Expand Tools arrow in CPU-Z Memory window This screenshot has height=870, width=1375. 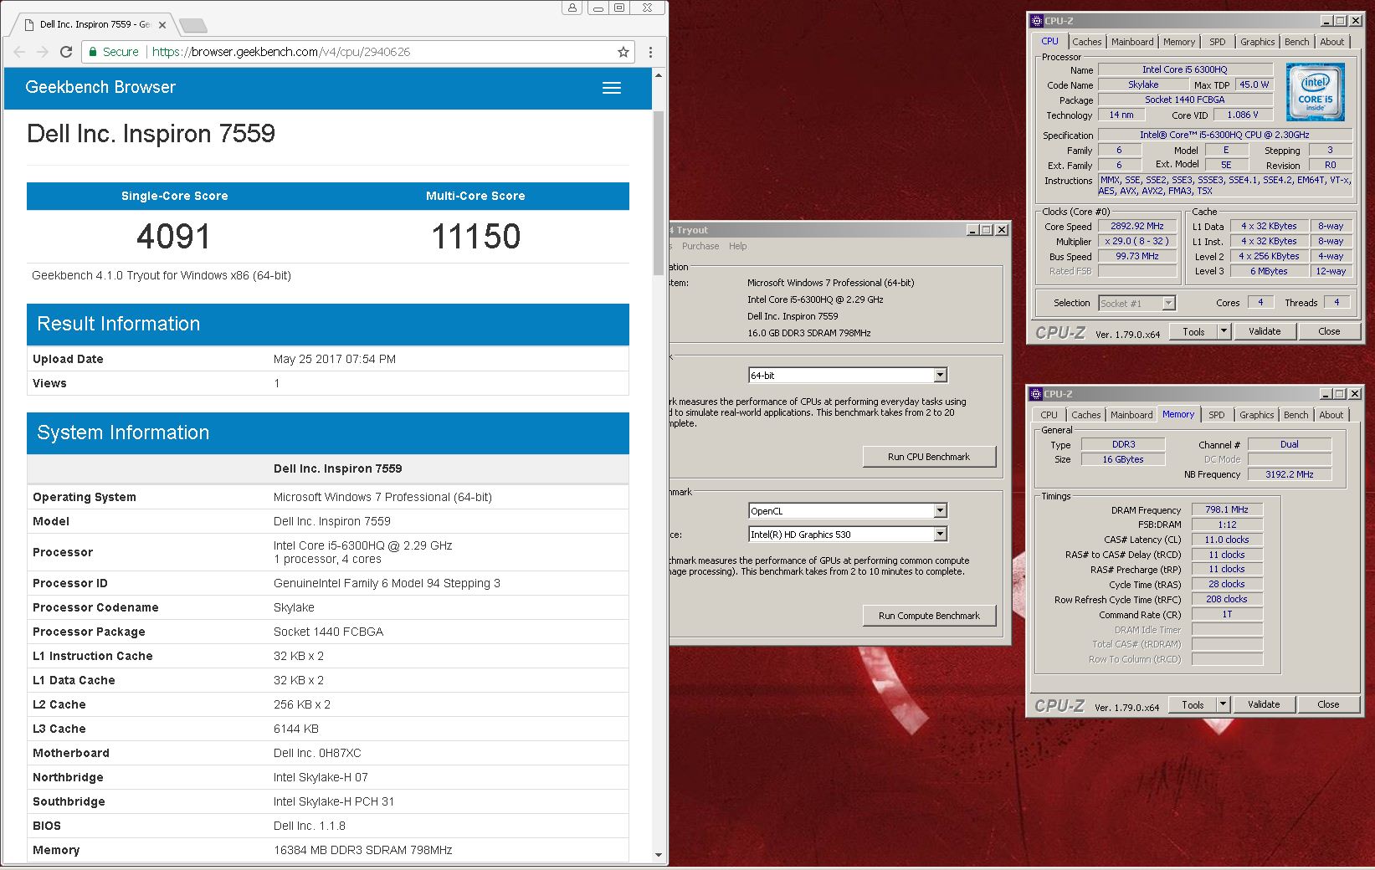tap(1223, 704)
